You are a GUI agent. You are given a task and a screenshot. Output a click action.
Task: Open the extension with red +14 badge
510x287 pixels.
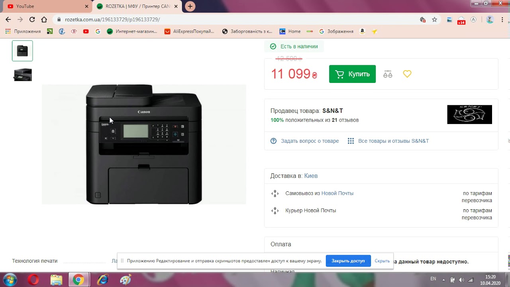click(461, 20)
